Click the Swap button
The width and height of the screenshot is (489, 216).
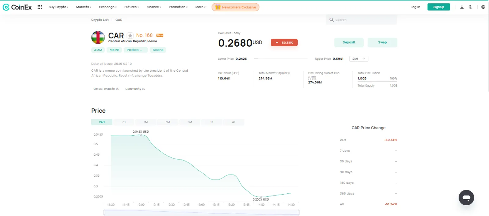tap(382, 42)
